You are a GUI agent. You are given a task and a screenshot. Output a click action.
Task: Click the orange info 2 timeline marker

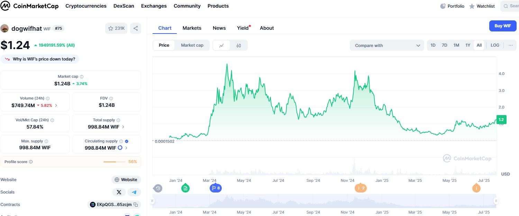pos(361,188)
